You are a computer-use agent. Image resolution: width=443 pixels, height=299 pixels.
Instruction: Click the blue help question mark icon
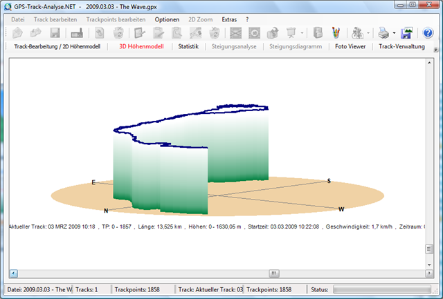[428, 32]
